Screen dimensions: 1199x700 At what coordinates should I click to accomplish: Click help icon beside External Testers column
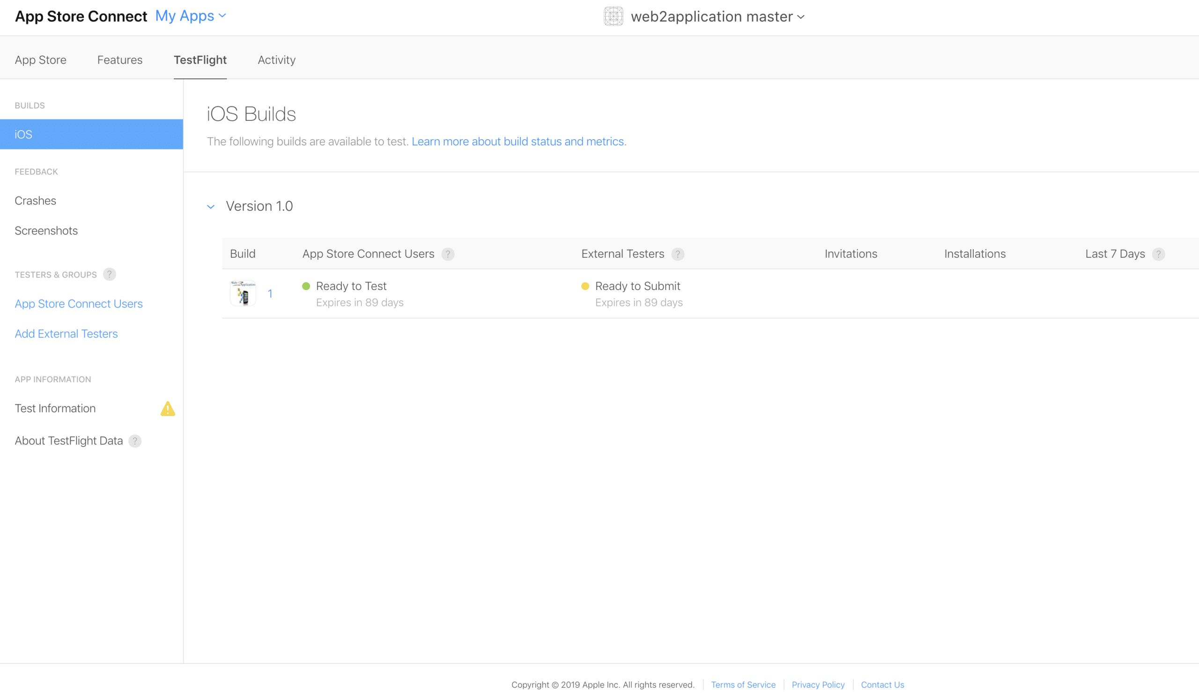coord(678,254)
